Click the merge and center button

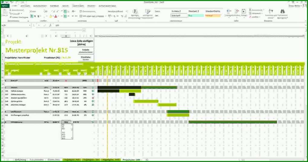91,16
